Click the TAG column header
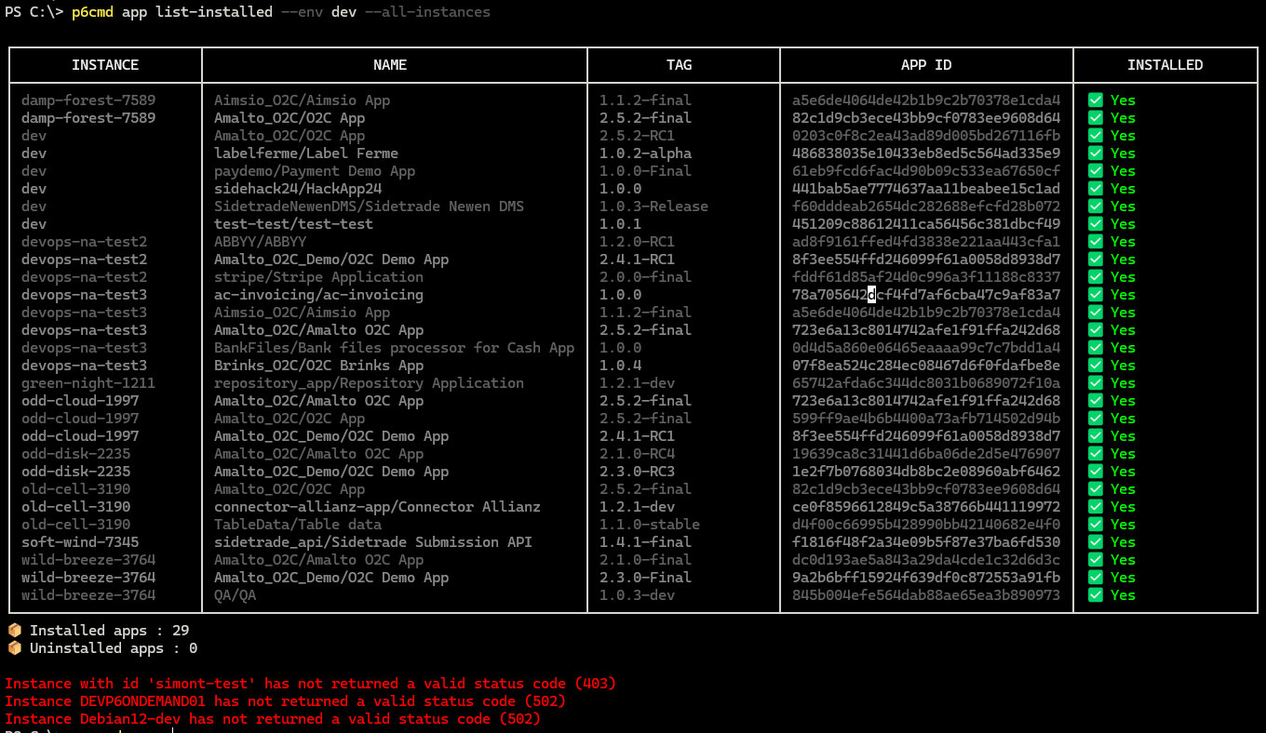This screenshot has height=733, width=1266. tap(680, 65)
